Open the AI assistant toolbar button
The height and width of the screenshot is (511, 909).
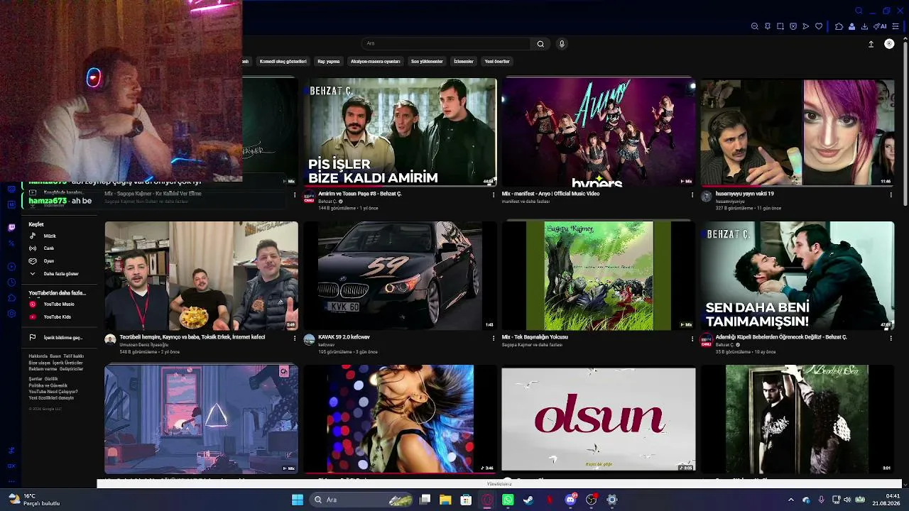point(881,26)
